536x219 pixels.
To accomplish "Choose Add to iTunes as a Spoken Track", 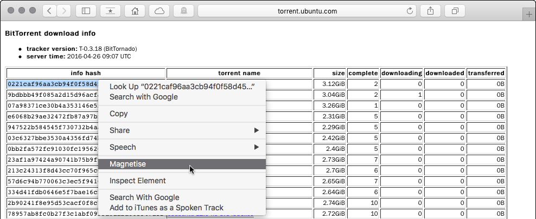I will [182, 208].
